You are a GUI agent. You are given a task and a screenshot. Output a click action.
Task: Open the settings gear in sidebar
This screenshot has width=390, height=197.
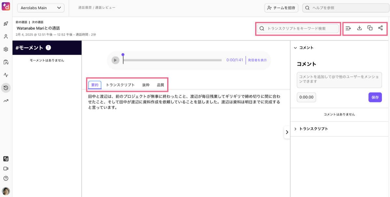[6, 49]
